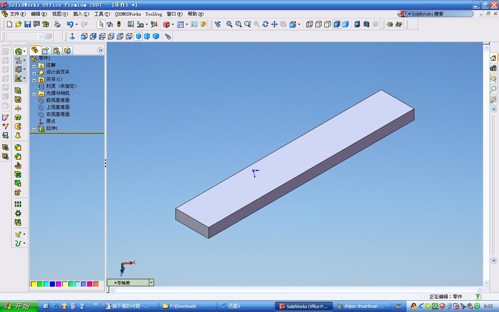Screen dimensions: 499x312
Task: Open the 视图(V) menu
Action: (60, 14)
